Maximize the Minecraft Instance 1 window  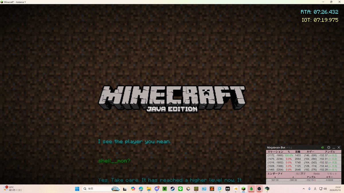click(x=331, y=2)
